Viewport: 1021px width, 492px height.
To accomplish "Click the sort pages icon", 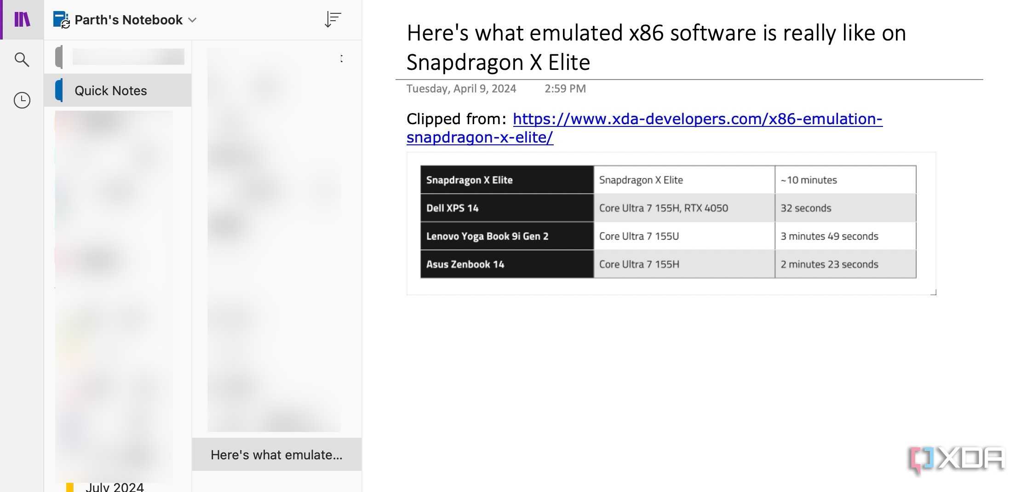I will point(333,19).
